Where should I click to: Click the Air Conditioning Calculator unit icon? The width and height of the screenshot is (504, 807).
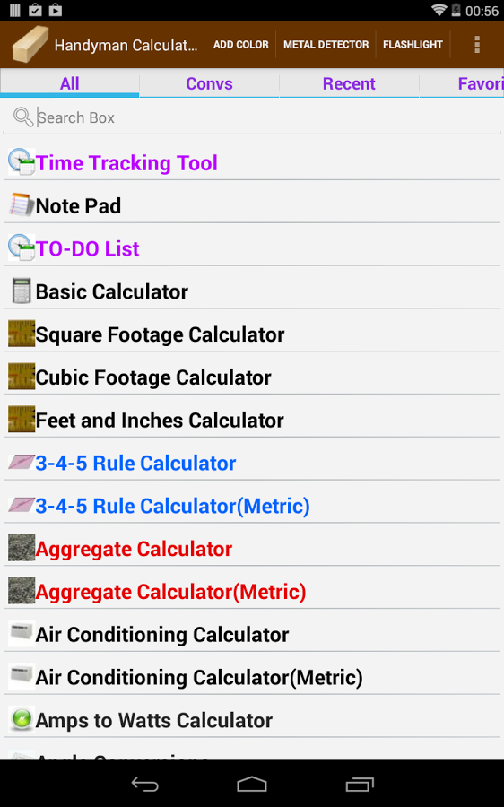(22, 633)
